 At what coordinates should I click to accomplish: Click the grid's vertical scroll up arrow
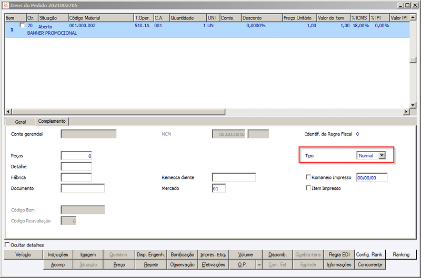(x=413, y=17)
